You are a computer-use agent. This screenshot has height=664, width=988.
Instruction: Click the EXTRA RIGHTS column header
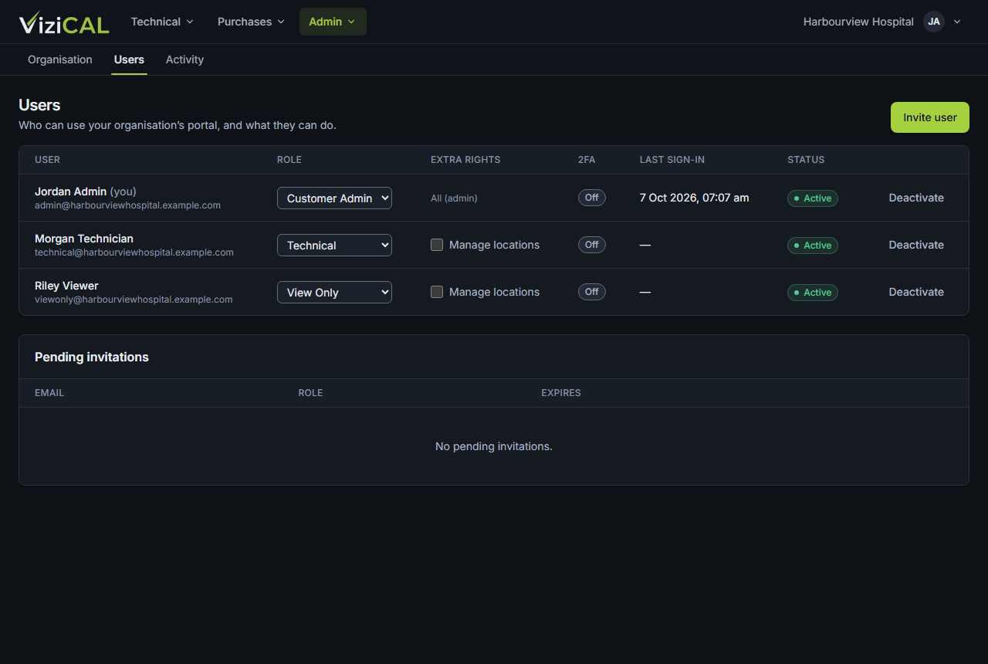click(x=465, y=160)
